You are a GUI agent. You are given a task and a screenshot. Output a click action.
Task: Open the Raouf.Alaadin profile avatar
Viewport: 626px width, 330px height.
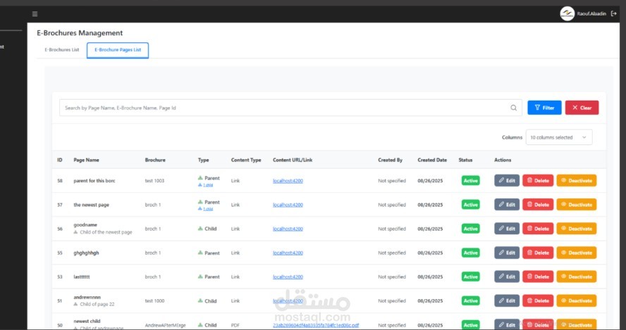(567, 13)
